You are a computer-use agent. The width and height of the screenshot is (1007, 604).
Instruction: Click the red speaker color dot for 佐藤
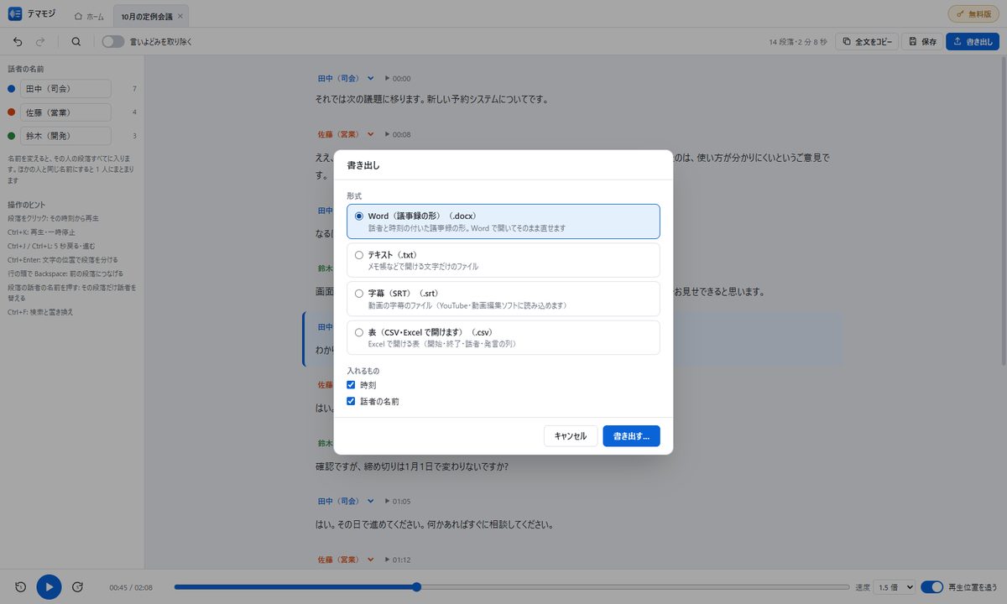[x=11, y=112]
